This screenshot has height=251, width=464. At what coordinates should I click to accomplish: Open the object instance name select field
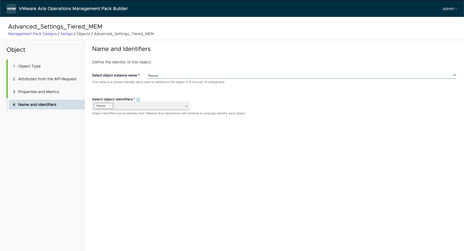299,75
